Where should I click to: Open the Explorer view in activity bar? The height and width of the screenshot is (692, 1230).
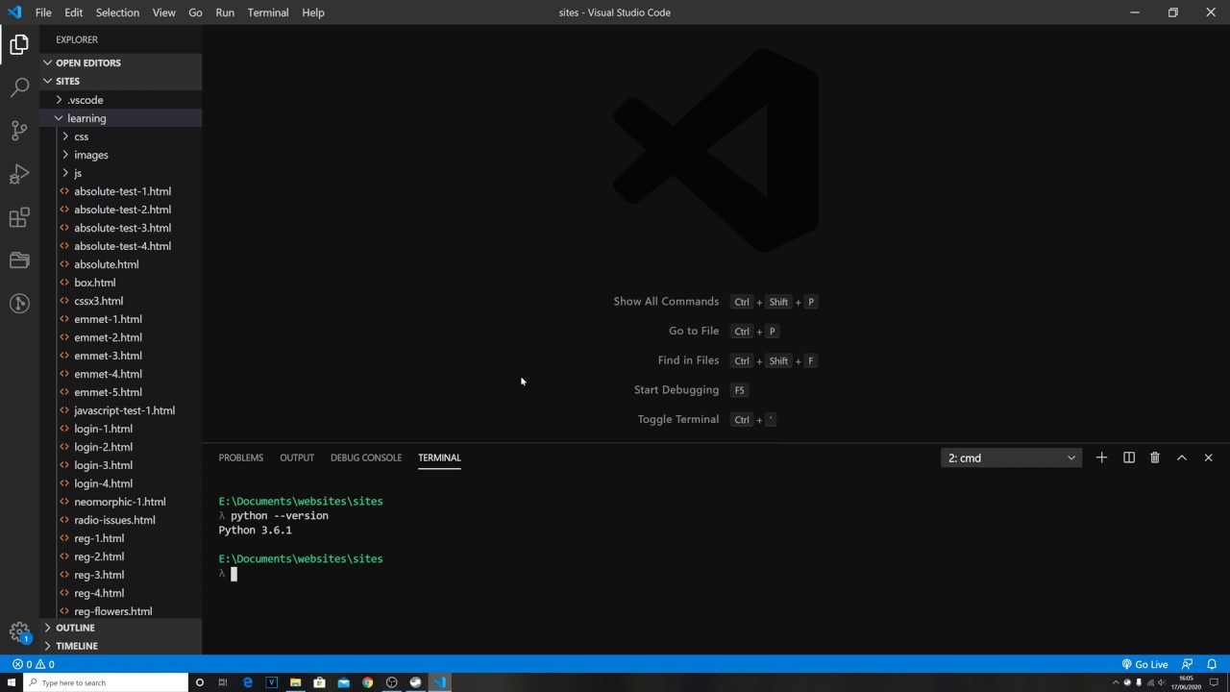coord(19,44)
